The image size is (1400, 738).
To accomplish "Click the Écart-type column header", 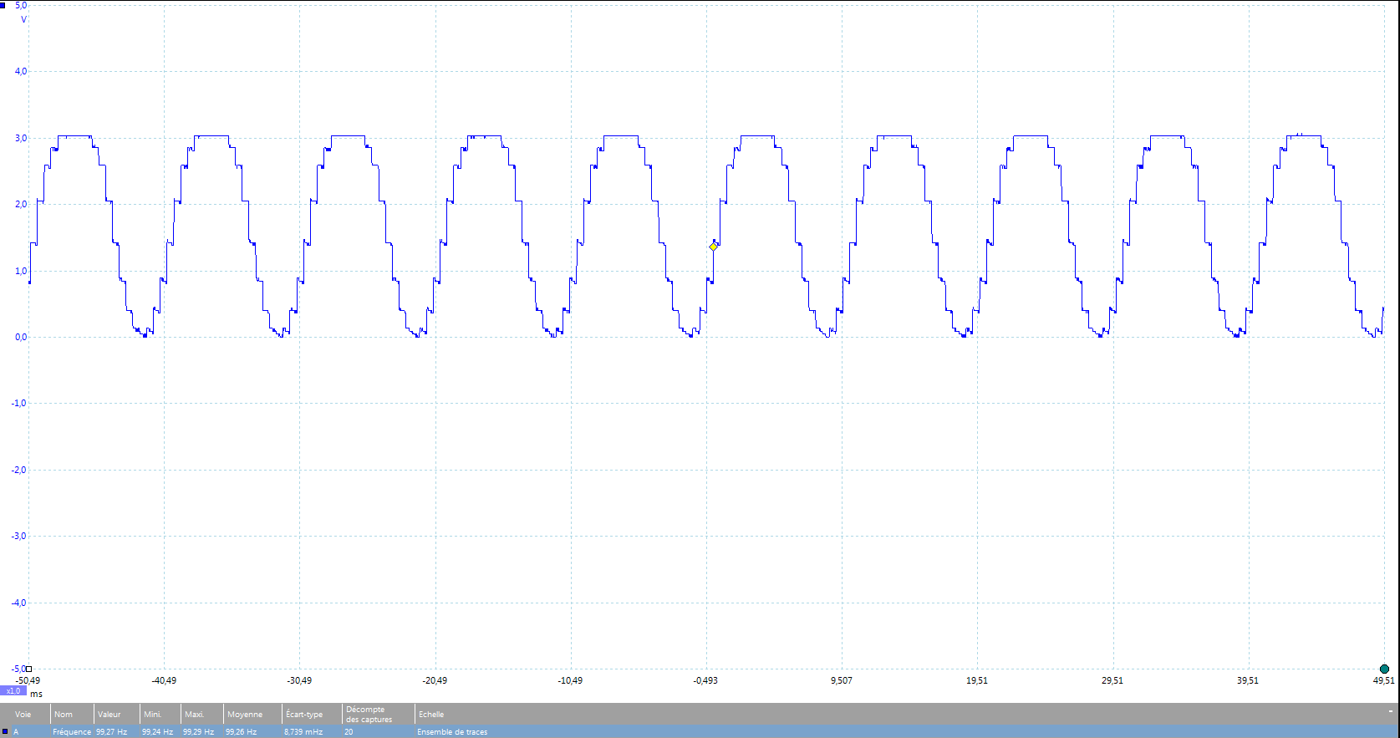I will pos(304,715).
